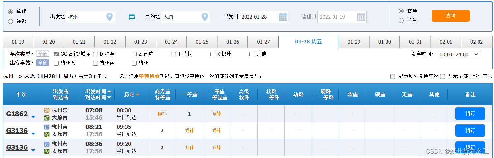Viewport: 494px width, 158px height.
Task: Expand details for G3136 departing 08:21
Action: [x=33, y=133]
